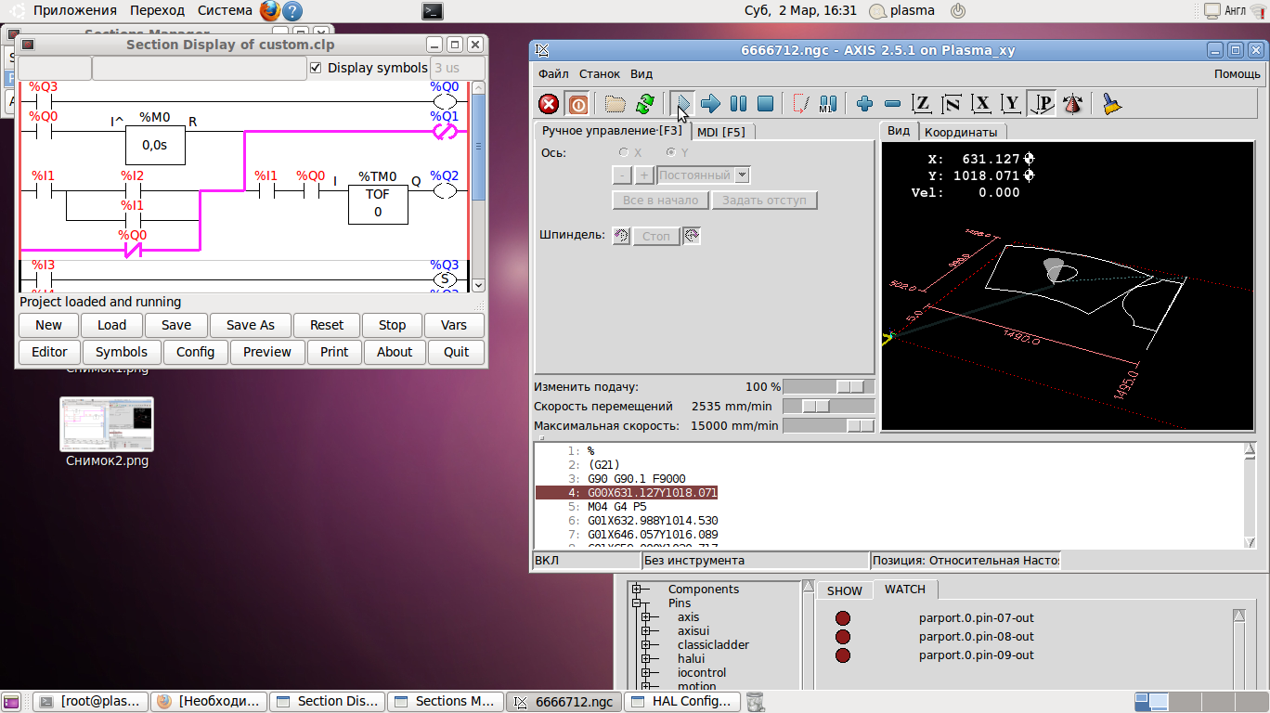Adjust the Максимальная скорость slider
Image resolution: width=1270 pixels, height=713 pixels.
pos(860,426)
